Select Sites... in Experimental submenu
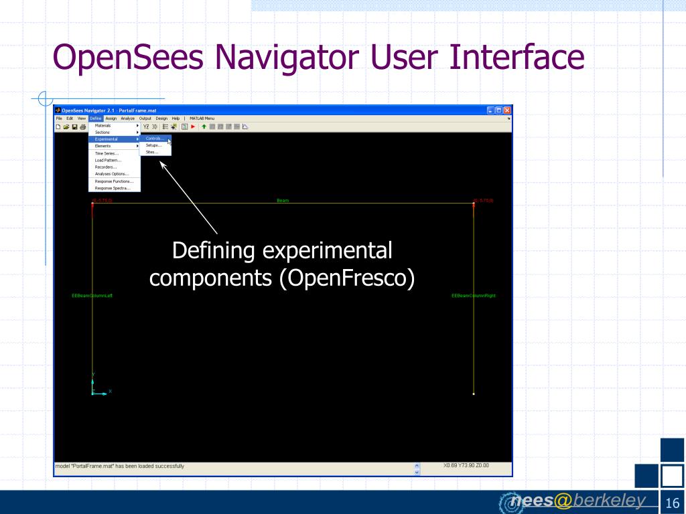The image size is (686, 514). 155,152
